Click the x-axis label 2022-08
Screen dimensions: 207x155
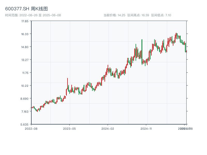coord(31,129)
